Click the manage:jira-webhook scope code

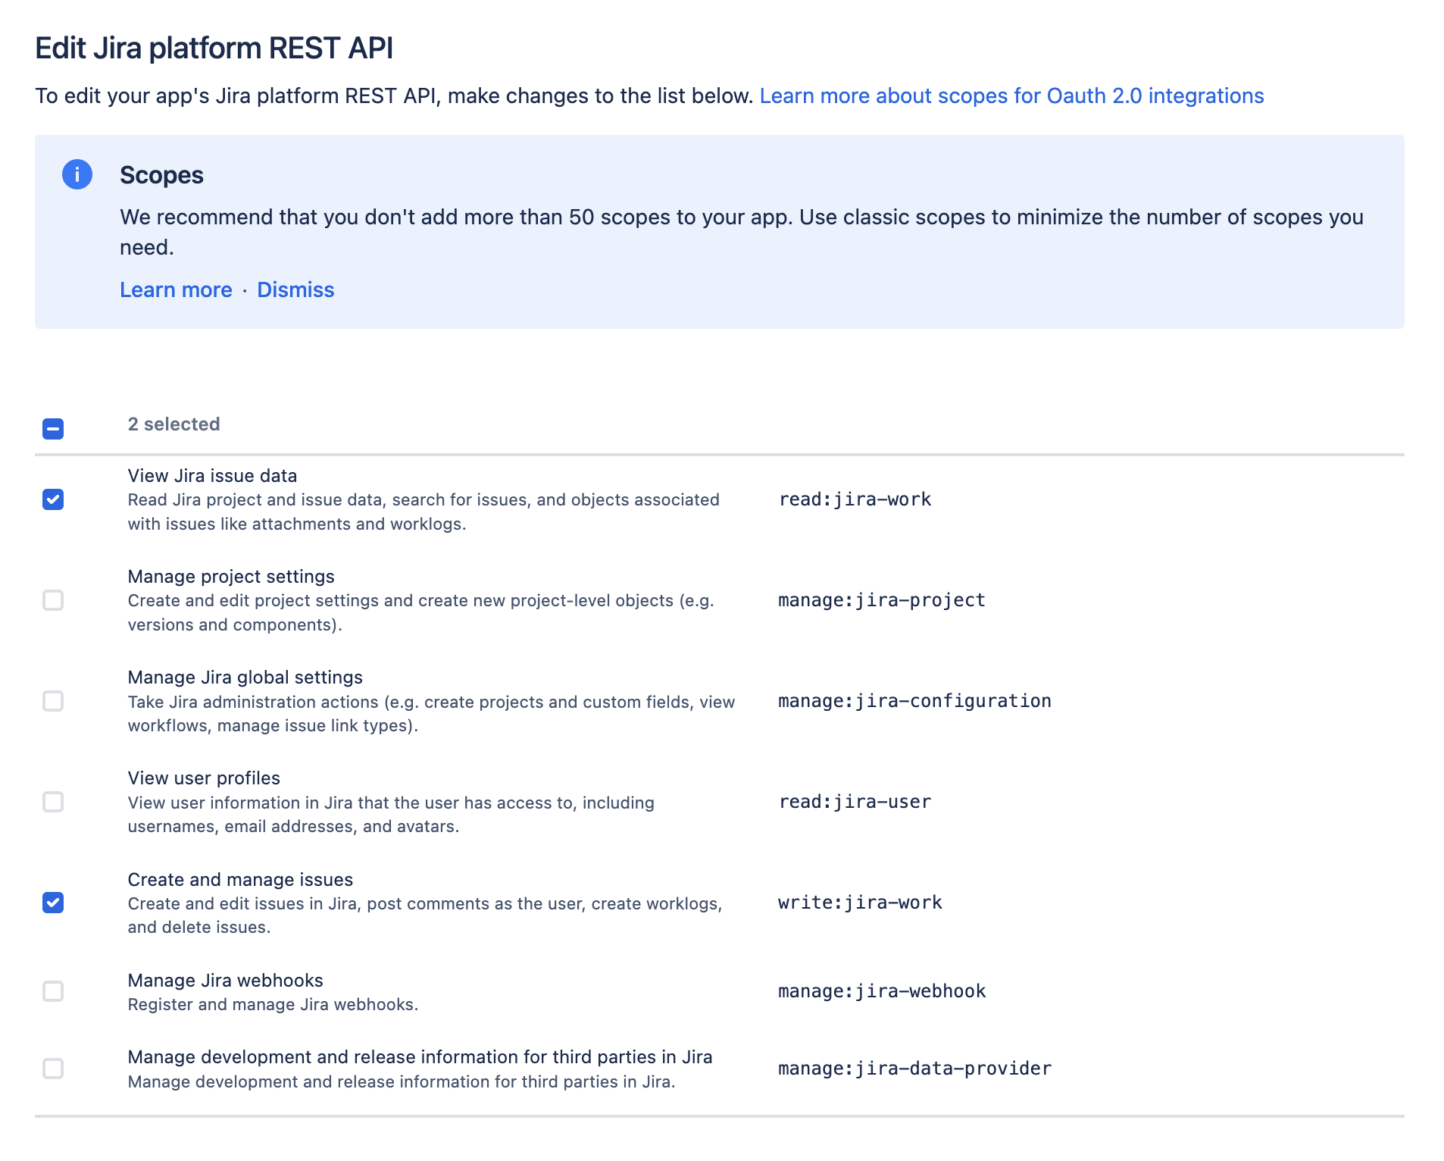pyautogui.click(x=882, y=991)
